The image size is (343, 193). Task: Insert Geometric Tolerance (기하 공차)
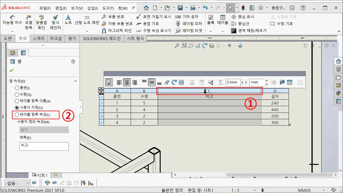coord(187,17)
